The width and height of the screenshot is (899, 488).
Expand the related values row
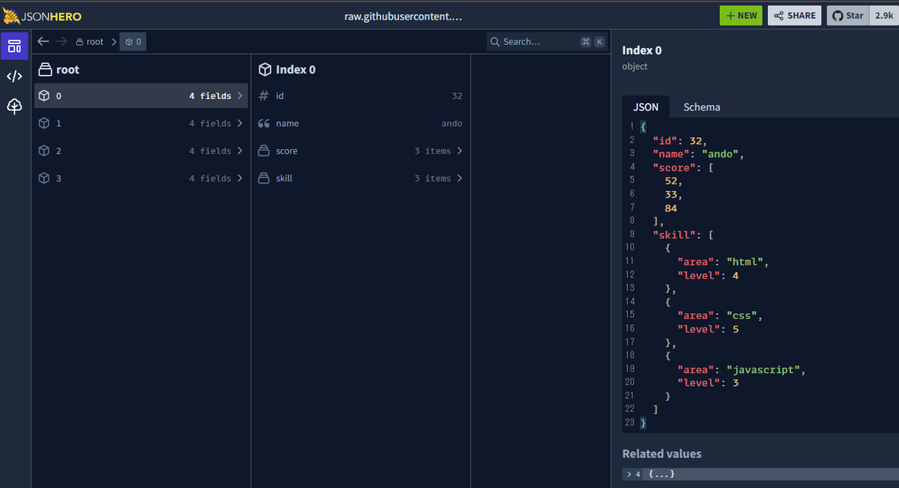click(x=760, y=474)
